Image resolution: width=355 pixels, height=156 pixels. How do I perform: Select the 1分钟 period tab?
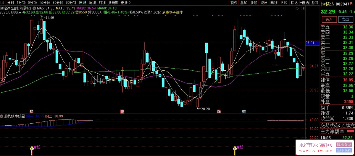coord(21,3)
